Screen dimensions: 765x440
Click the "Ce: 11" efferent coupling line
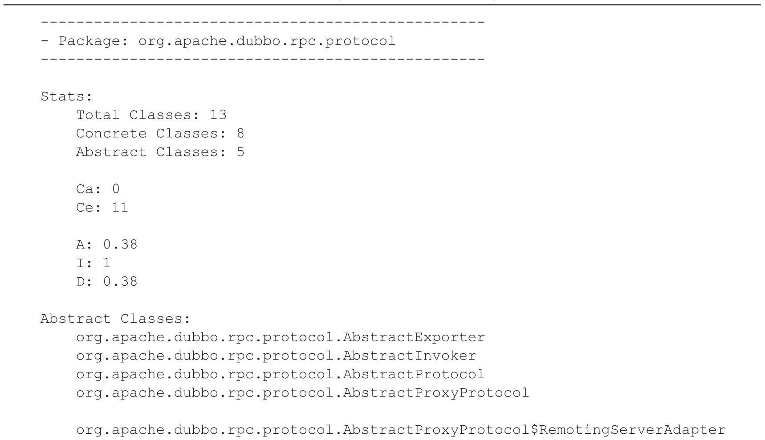pyautogui.click(x=102, y=208)
